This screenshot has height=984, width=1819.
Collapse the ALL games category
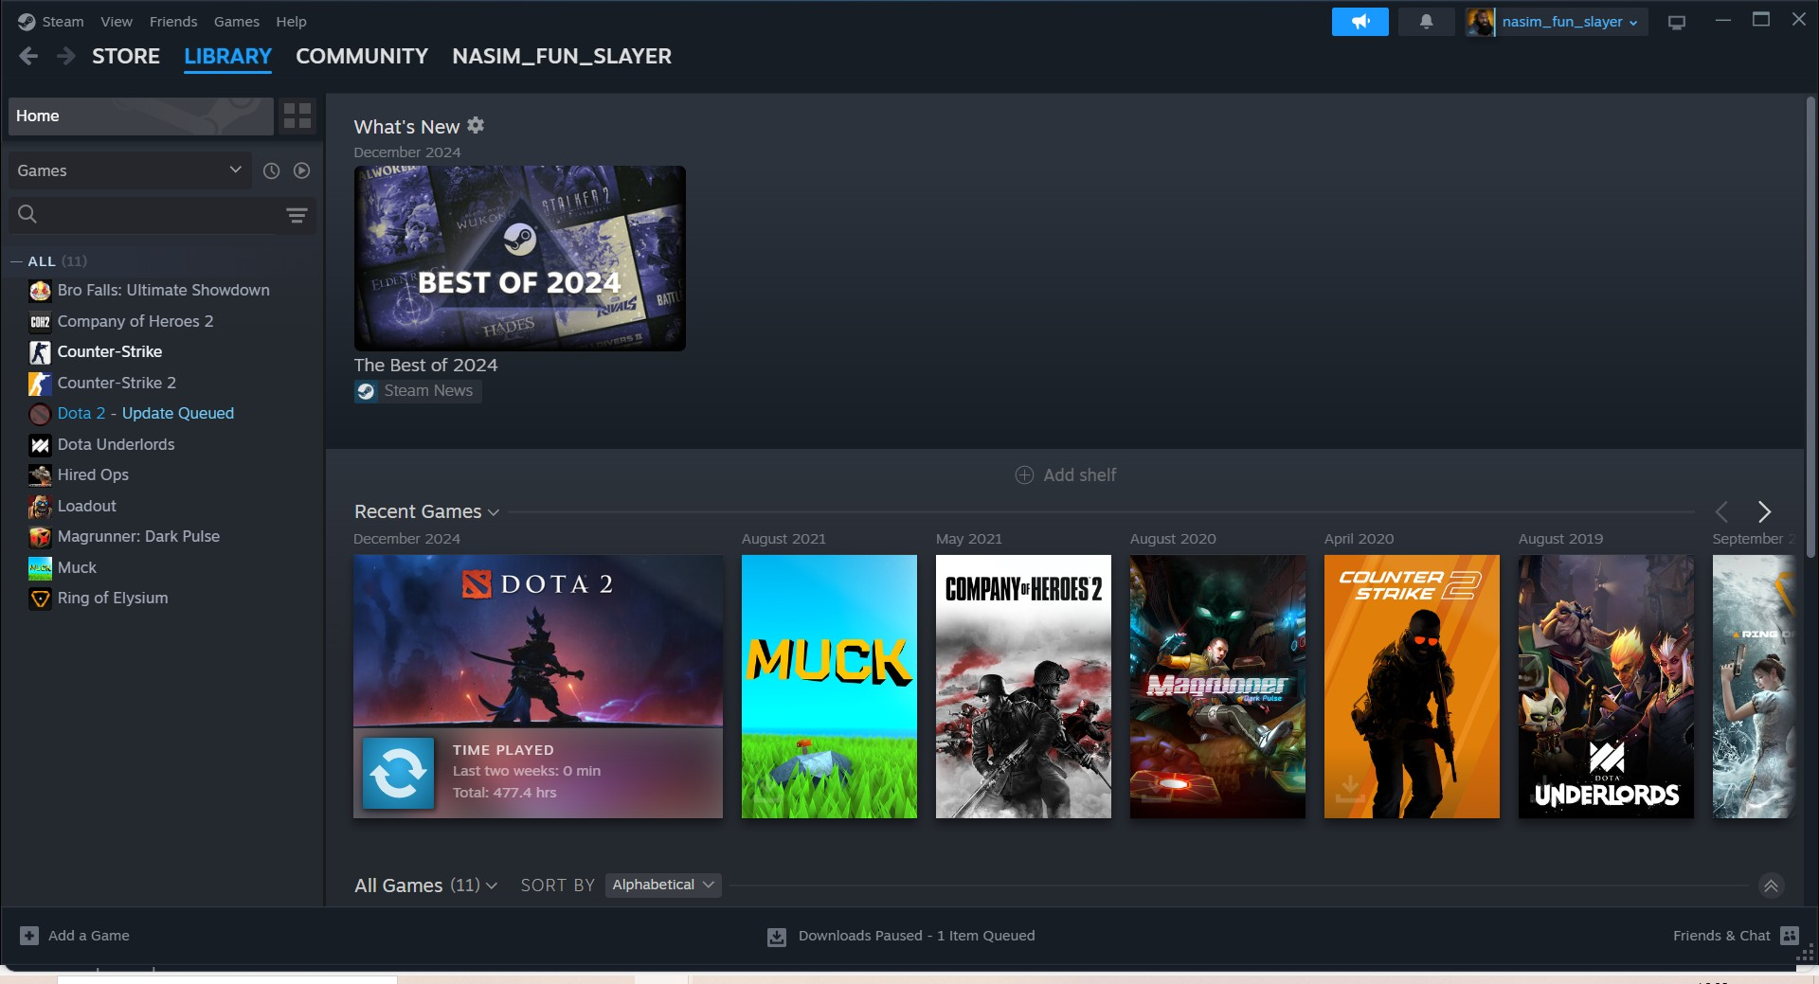point(16,261)
